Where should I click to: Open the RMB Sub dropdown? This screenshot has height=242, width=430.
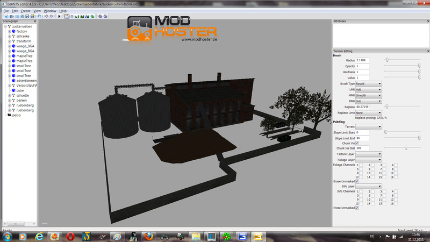(x=368, y=101)
